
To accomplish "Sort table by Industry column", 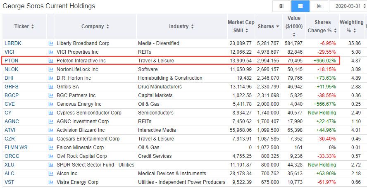I will 181,26.
